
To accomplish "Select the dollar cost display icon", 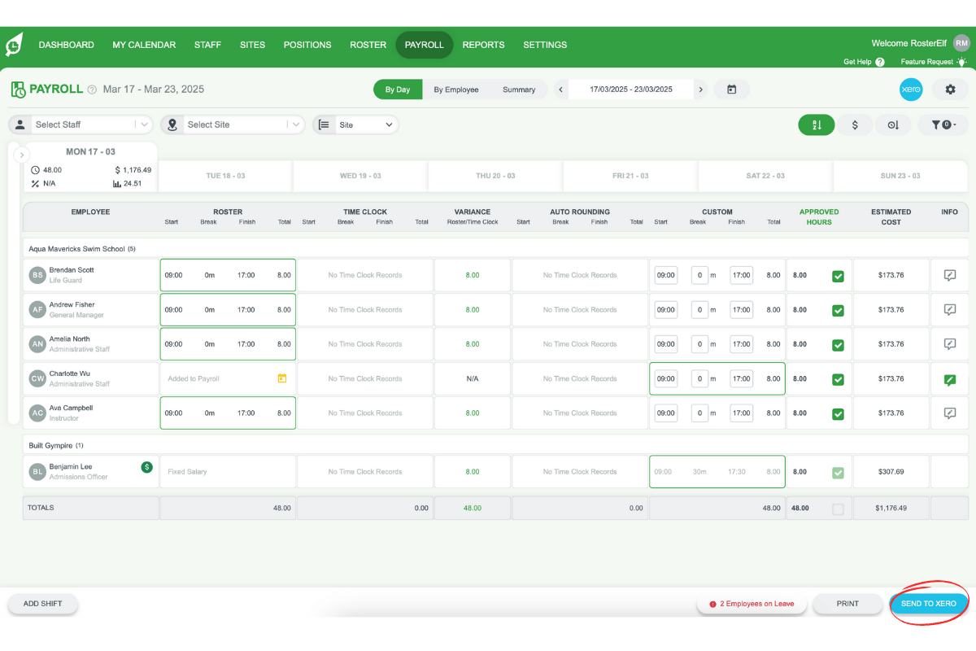I will [855, 125].
